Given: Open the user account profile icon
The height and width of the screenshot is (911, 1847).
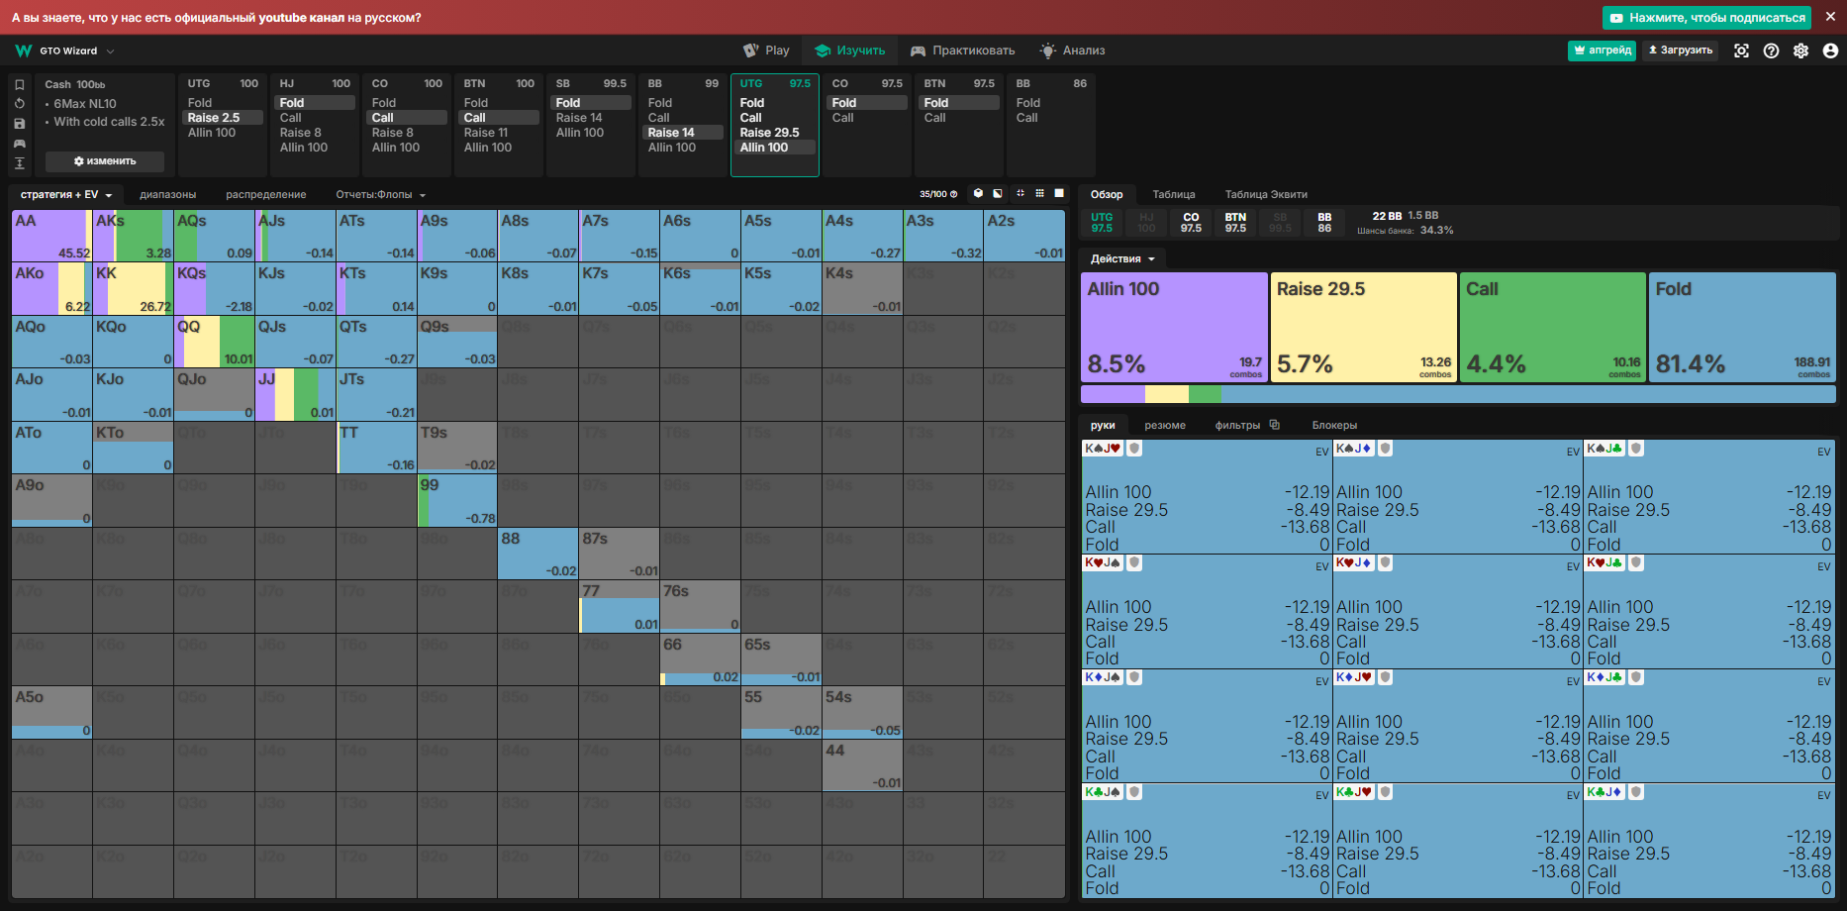Looking at the screenshot, I should point(1830,51).
